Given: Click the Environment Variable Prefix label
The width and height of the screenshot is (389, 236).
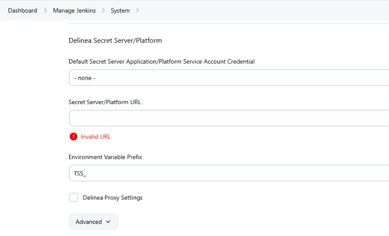Looking at the screenshot, I should [x=105, y=157].
